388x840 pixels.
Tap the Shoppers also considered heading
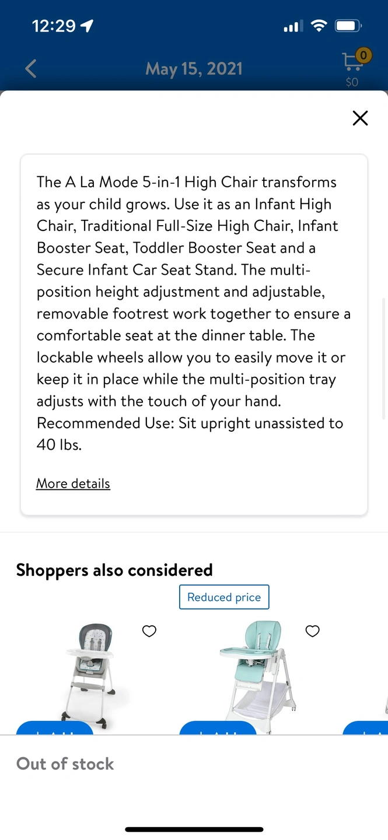click(x=114, y=570)
